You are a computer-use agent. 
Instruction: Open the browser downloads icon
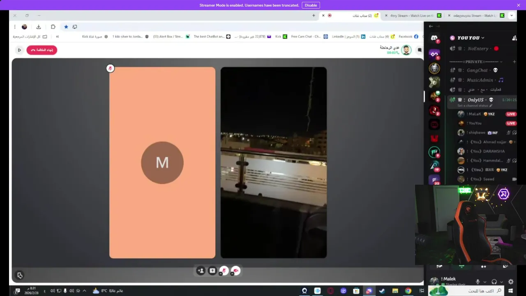(39, 27)
